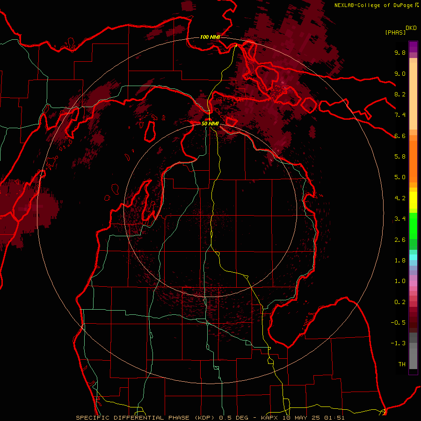421x421 pixels.
Task: Click the DKD legend heading
Action: [411, 28]
